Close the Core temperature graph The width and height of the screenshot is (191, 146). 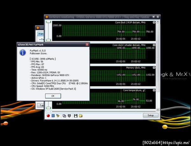pyautogui.click(x=154, y=90)
